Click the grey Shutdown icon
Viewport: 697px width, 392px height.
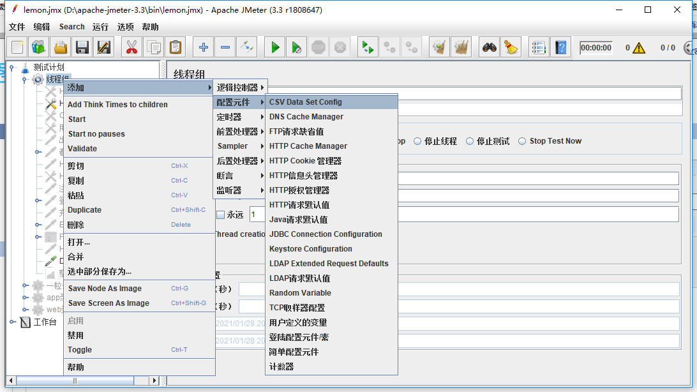[x=340, y=47]
